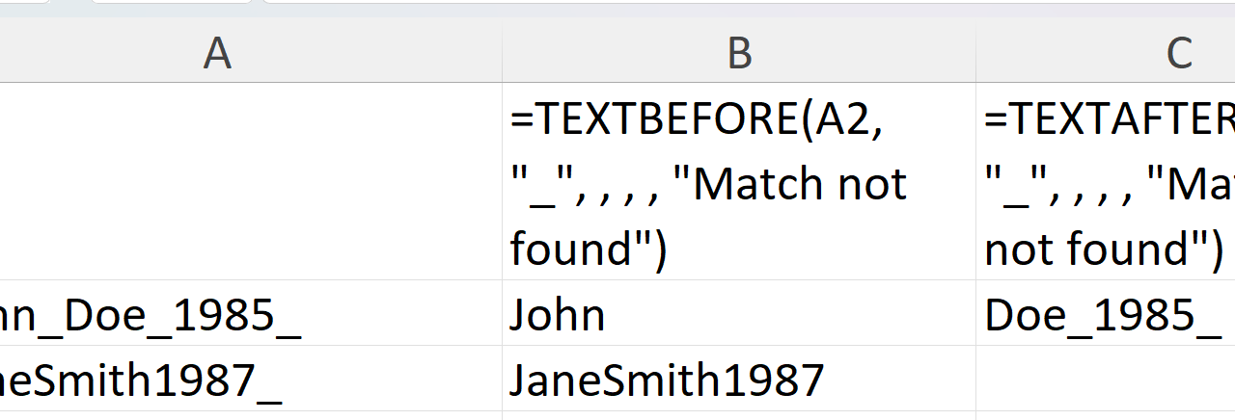Click the partial cell below JaneSmith1987 in column B
The width and height of the screenshot is (1235, 420).
(x=738, y=416)
